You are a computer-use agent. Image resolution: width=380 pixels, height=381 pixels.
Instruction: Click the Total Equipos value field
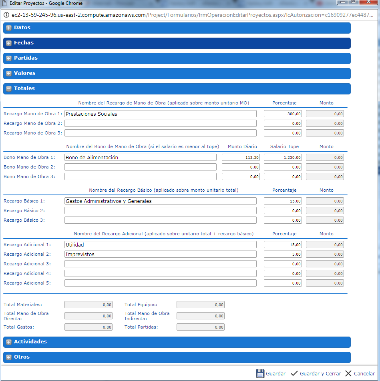tap(201, 305)
